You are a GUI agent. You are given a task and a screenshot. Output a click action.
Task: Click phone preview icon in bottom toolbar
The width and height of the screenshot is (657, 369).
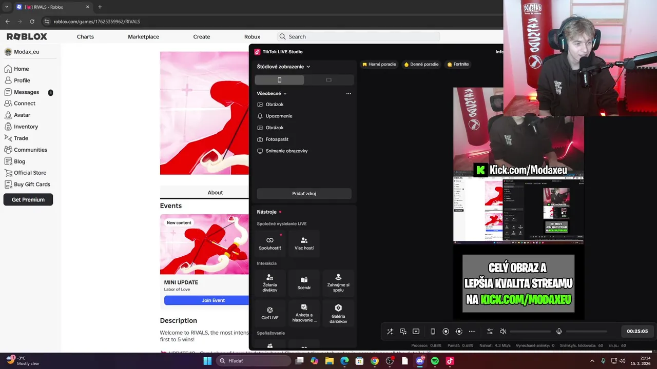click(x=433, y=332)
